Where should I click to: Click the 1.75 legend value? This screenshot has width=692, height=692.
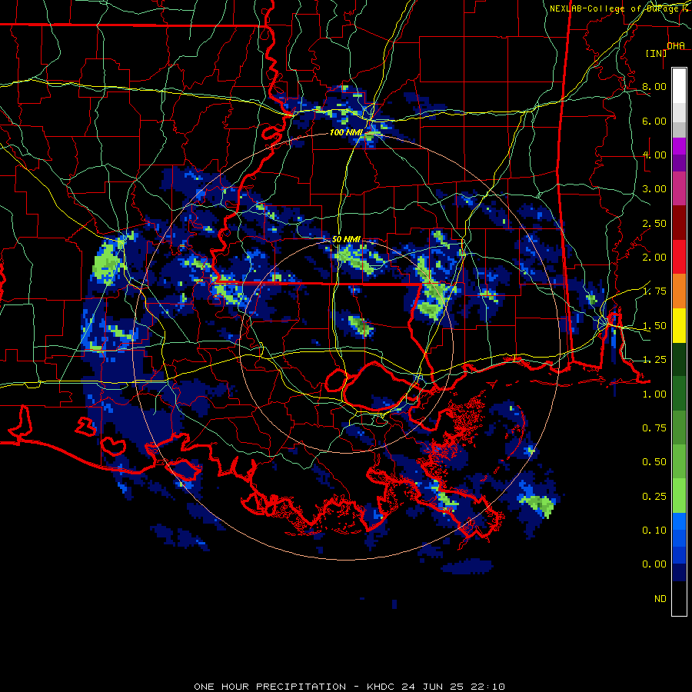point(654,291)
